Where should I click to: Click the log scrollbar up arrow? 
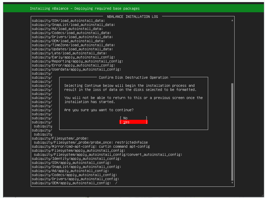pos(232,20)
